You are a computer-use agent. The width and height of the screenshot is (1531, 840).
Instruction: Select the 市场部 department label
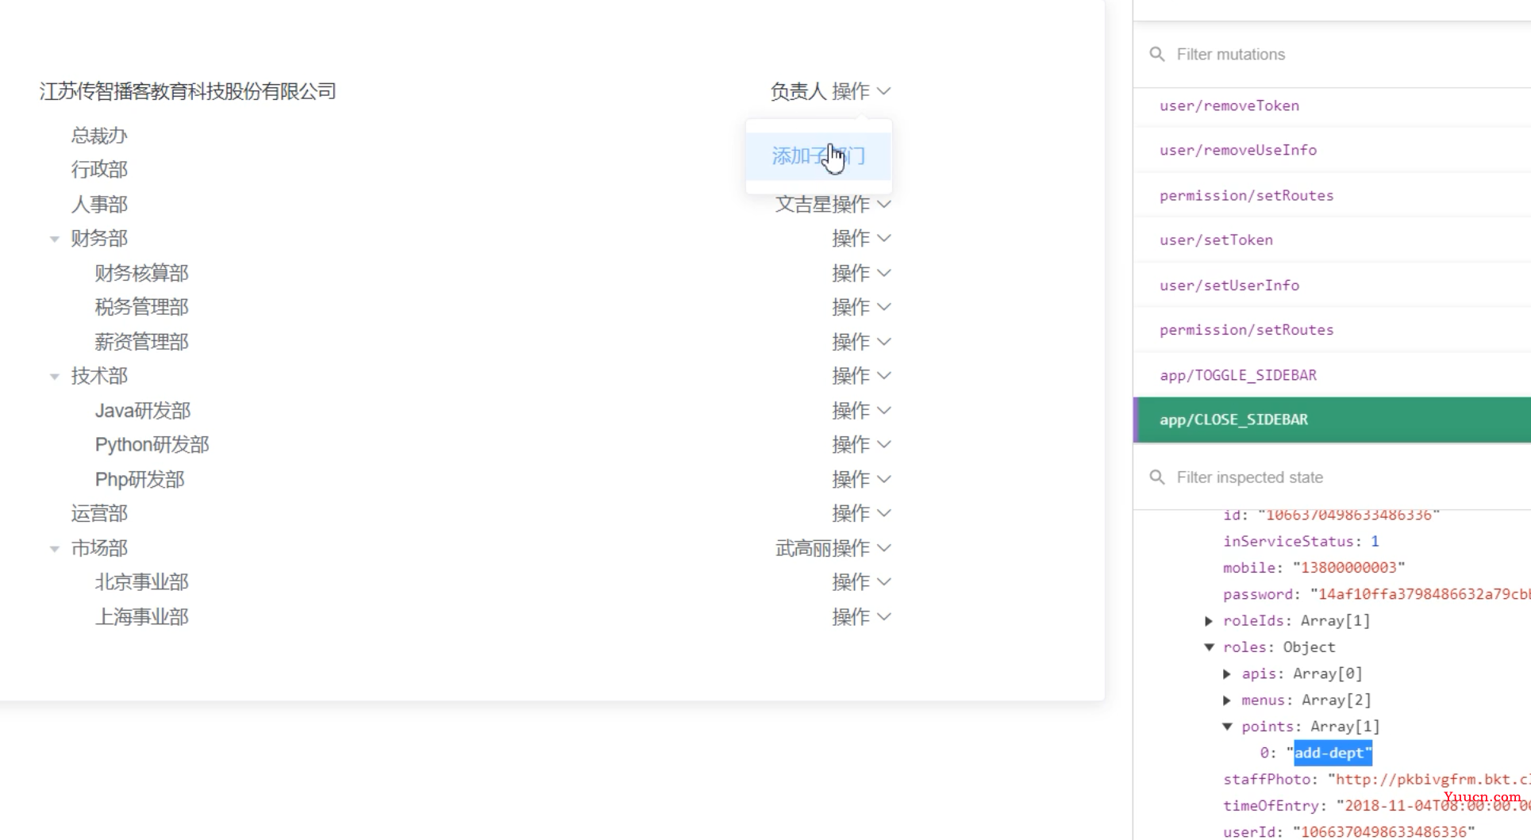pos(99,548)
